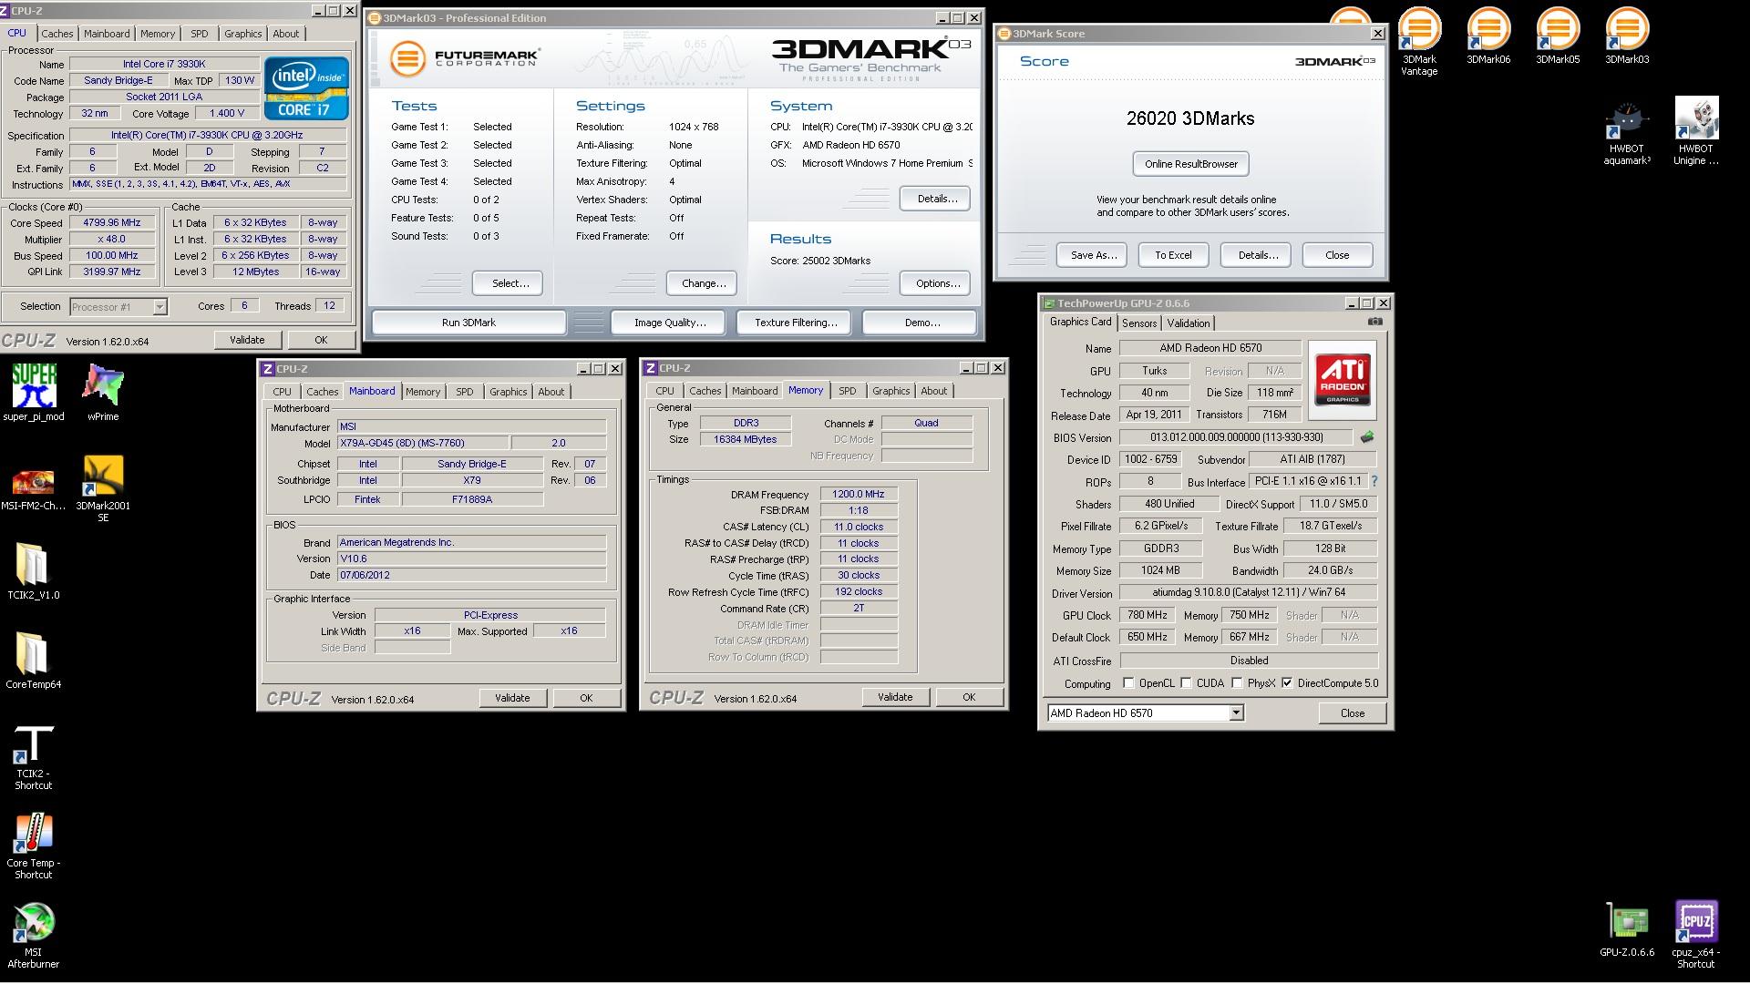Open super_pi_mod desktop icon
Image resolution: width=1750 pixels, height=984 pixels.
[34, 392]
